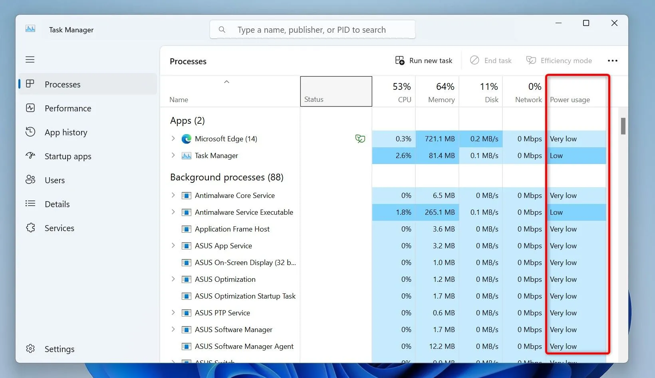655x378 pixels.
Task: Sort by the Memory column header
Action: point(437,91)
